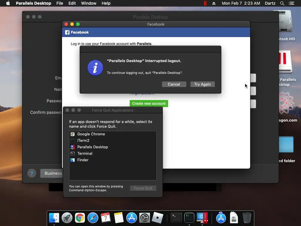
Task: Close the Facebook window
Action: pyautogui.click(x=66, y=24)
